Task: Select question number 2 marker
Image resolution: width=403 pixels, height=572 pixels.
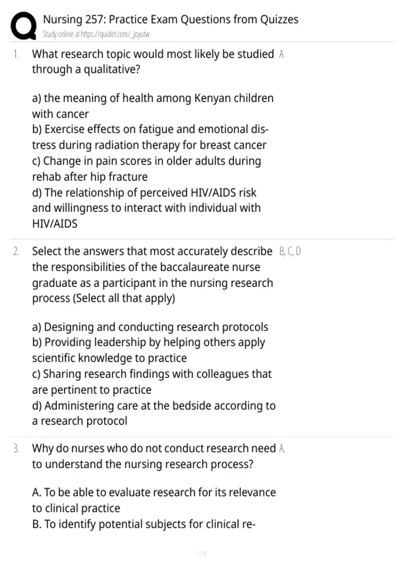Action: pos(16,251)
